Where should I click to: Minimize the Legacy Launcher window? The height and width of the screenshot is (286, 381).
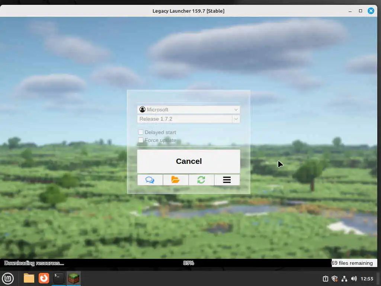(350, 11)
